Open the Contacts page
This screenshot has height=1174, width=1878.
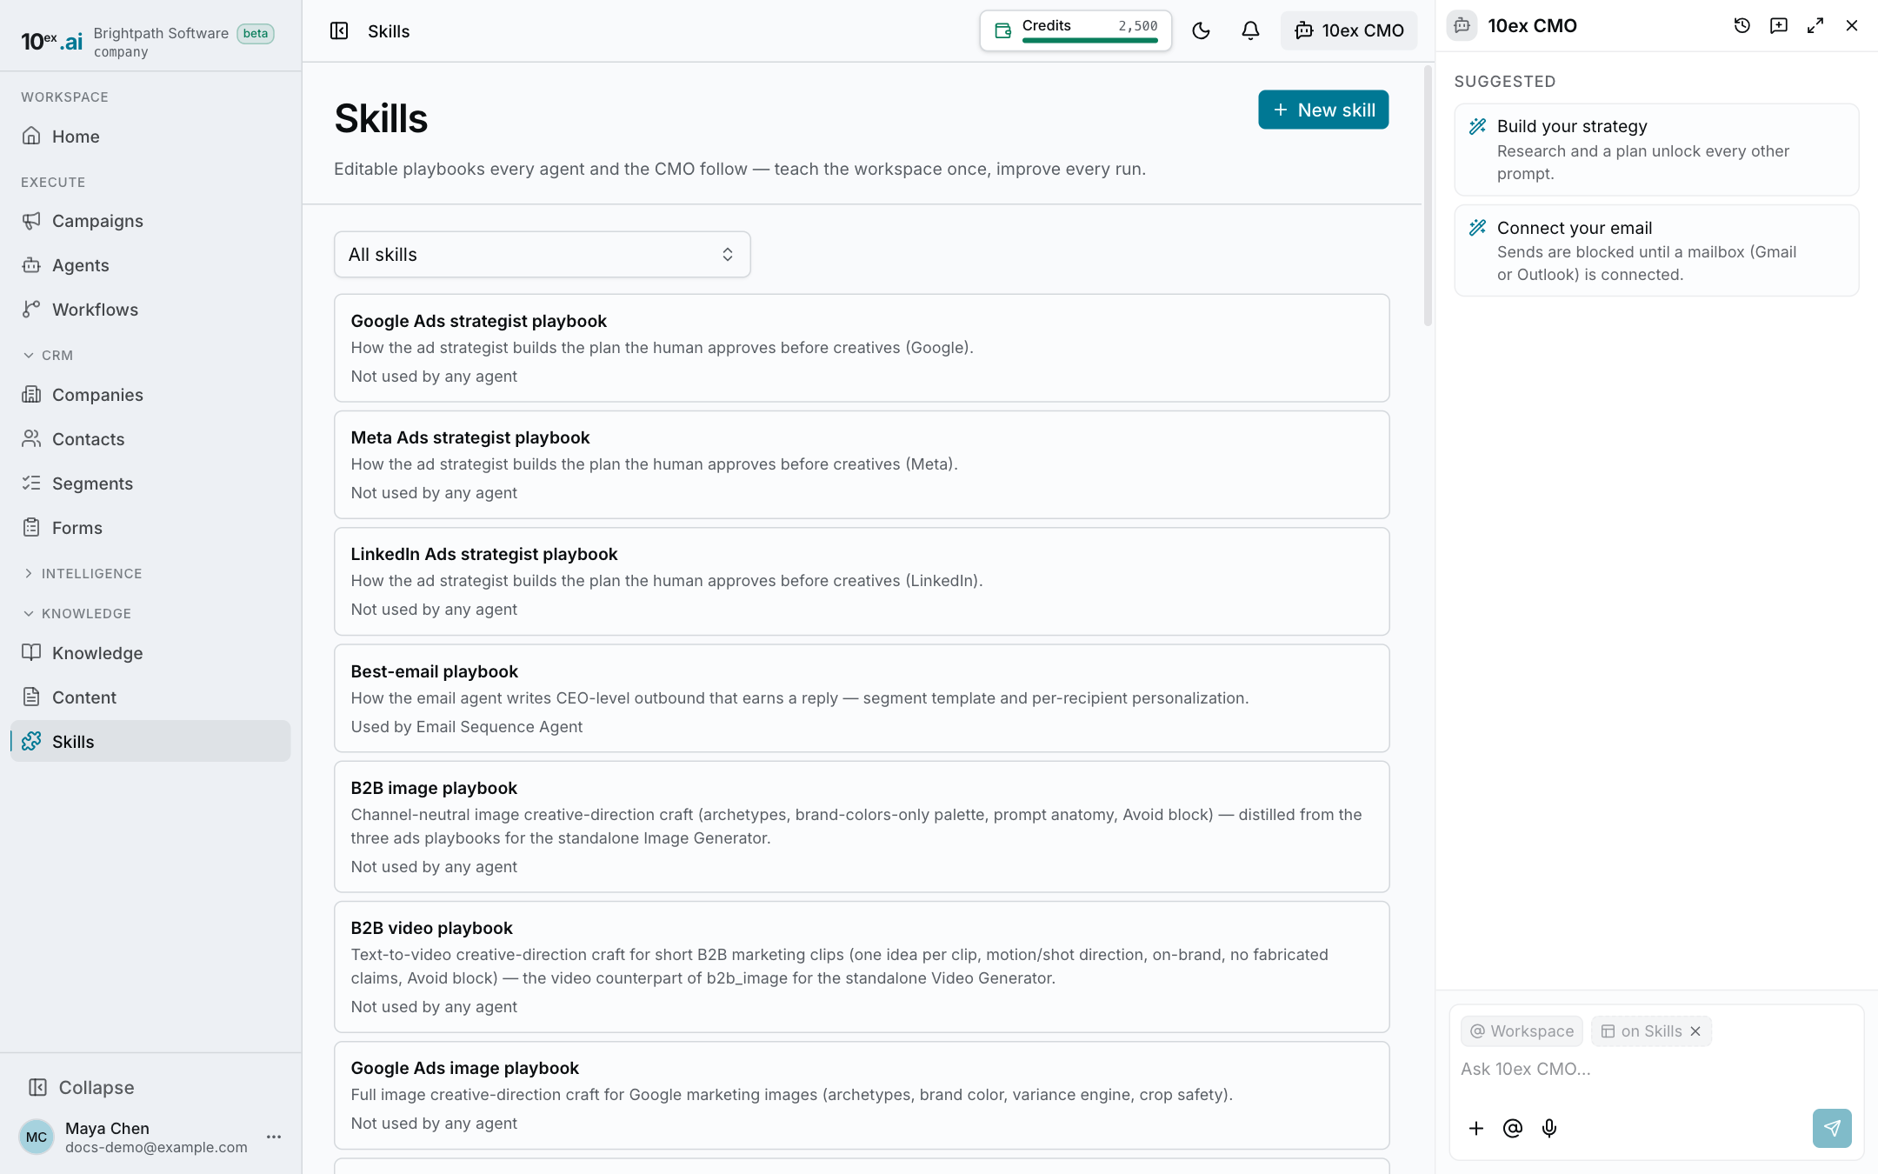[150, 439]
